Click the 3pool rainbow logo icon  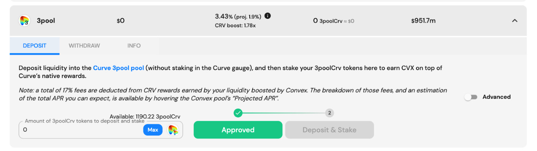tap(25, 21)
